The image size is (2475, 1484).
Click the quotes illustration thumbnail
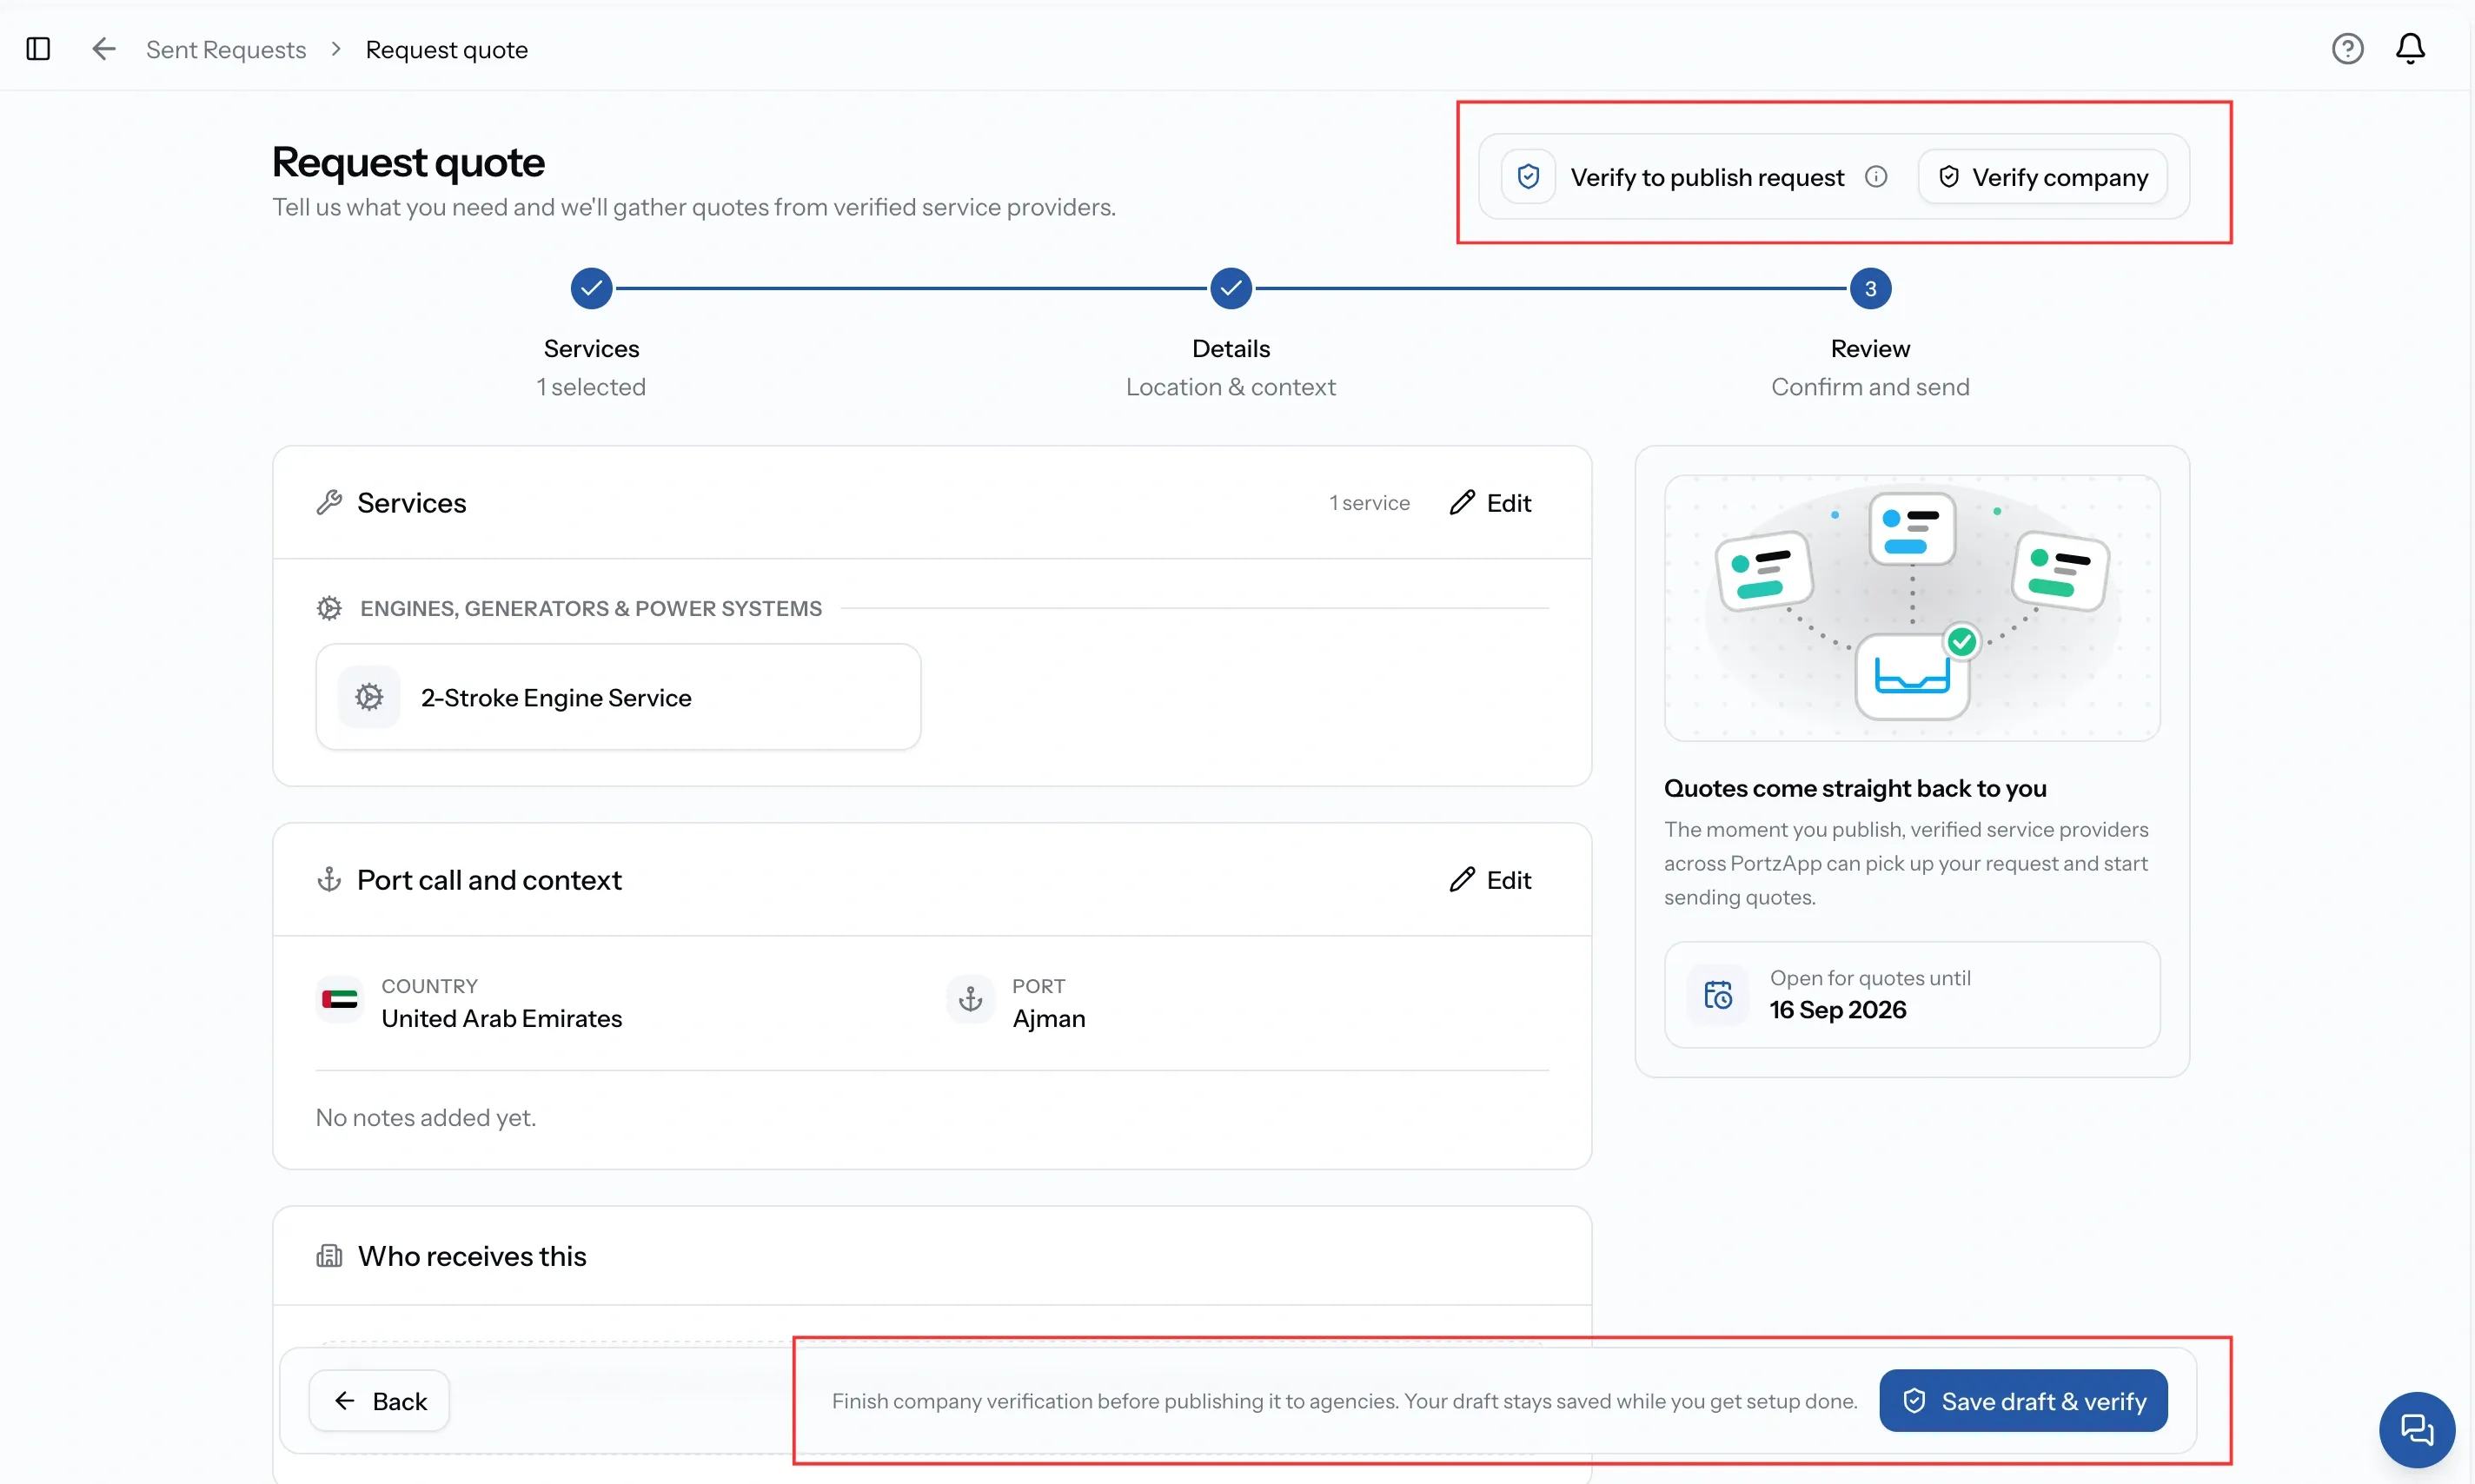click(1911, 608)
